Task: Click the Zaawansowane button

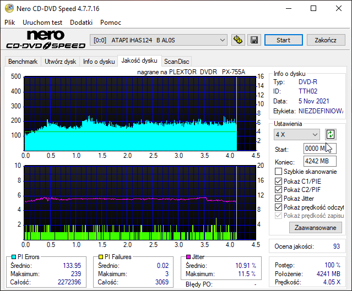Action: 316,228
